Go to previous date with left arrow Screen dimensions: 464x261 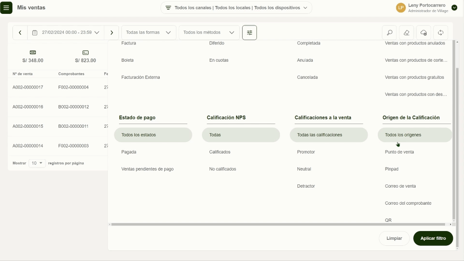click(20, 33)
